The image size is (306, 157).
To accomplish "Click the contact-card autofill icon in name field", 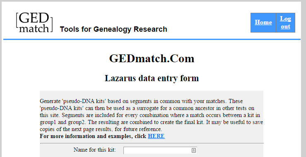I will [194, 150].
